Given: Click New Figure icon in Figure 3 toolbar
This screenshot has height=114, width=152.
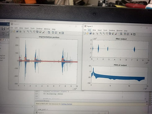Looking at the screenshot, I should coord(85,33).
